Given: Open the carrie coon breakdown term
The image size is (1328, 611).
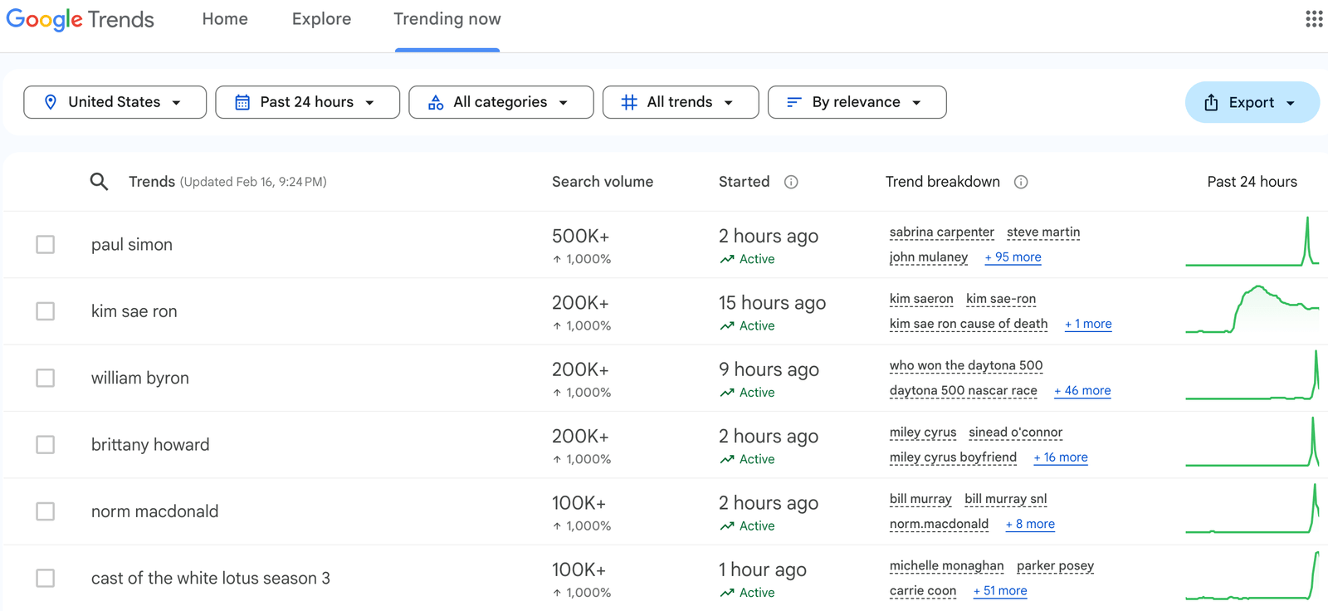Looking at the screenshot, I should tap(923, 591).
